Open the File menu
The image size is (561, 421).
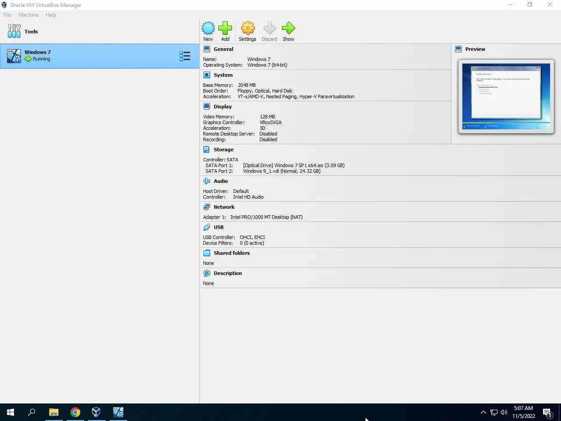[x=7, y=15]
